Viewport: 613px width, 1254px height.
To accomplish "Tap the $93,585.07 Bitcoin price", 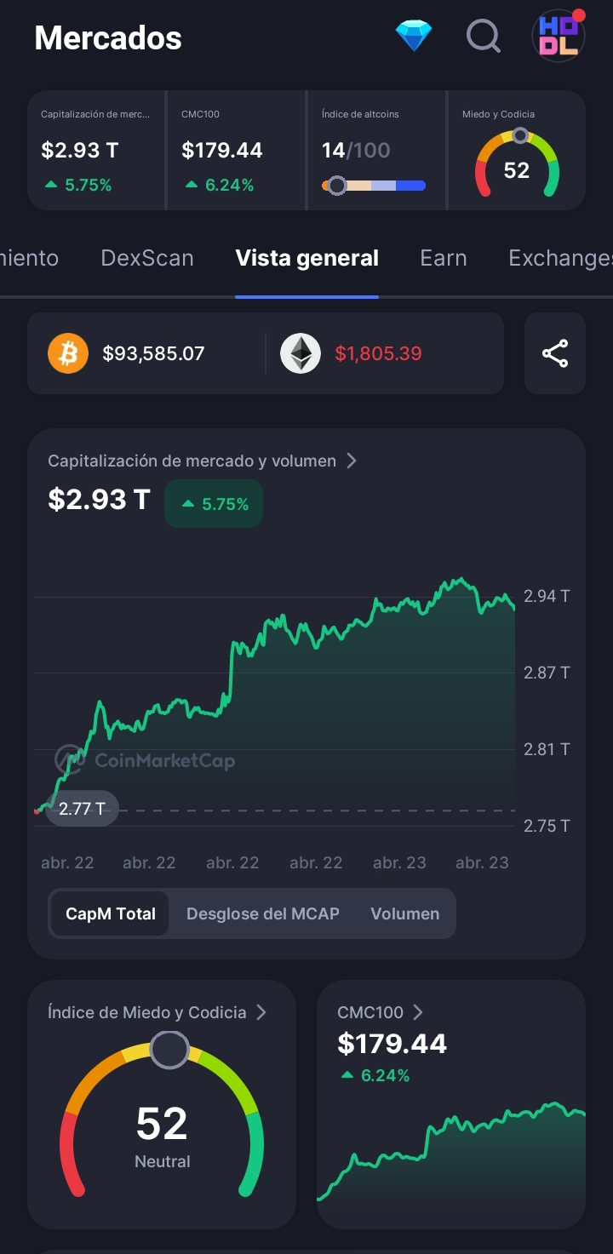I will point(153,353).
